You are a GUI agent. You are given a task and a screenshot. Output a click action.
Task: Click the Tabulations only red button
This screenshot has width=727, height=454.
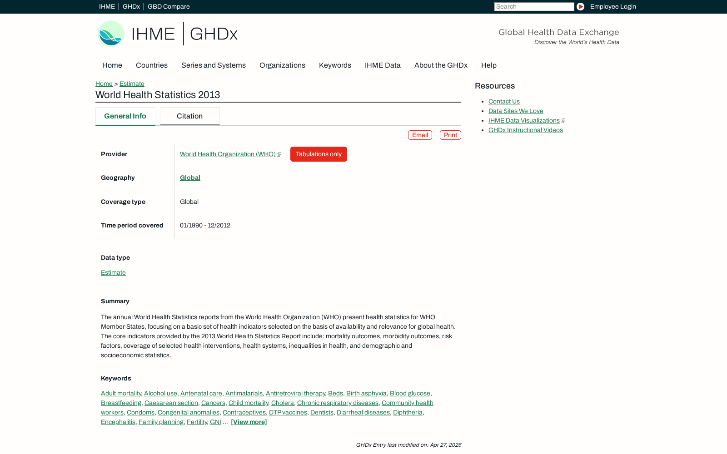tap(319, 154)
